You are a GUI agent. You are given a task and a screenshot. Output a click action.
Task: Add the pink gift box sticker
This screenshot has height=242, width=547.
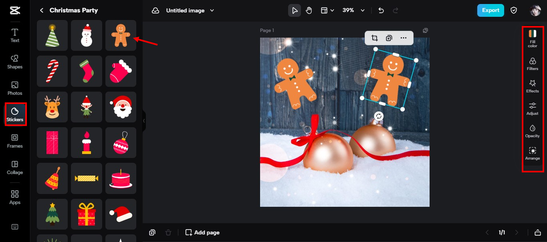coord(53,143)
